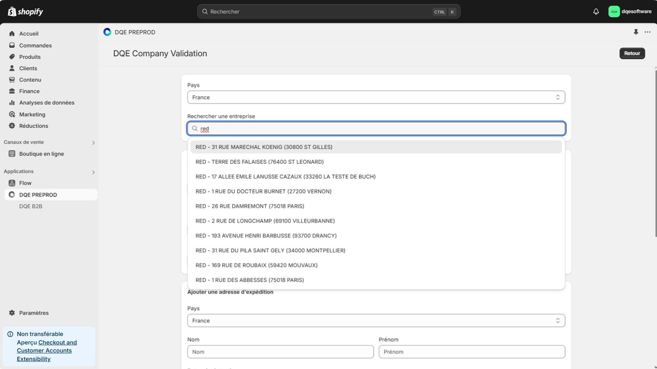Go to Produits in the sidebar
This screenshot has height=369, width=657.
pos(30,57)
